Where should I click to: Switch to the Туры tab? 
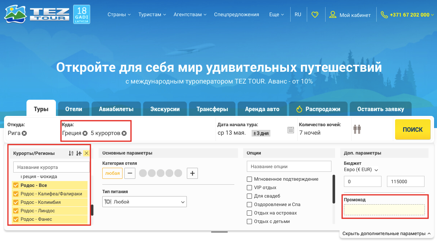click(41, 109)
